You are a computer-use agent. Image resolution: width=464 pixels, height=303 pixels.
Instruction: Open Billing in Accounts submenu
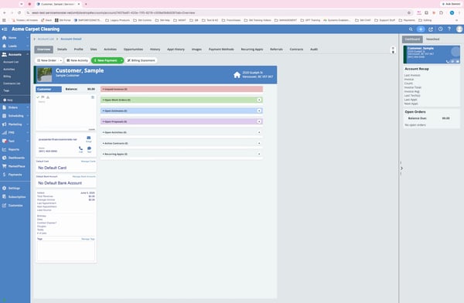(7, 77)
